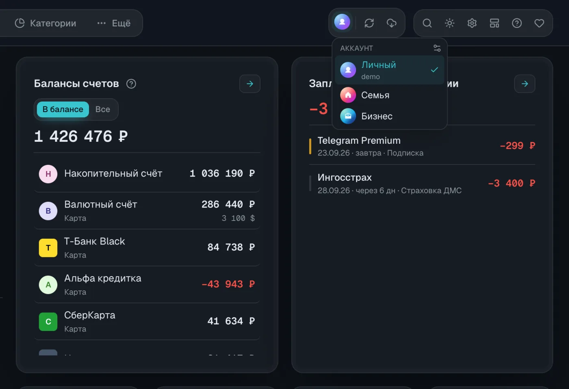
Task: Open СберКарта account row
Action: (x=147, y=322)
